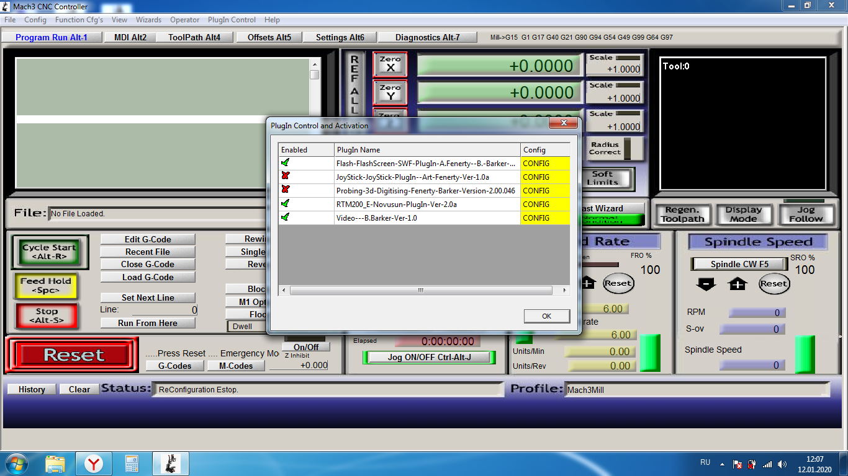Click the Recent File button
This screenshot has height=476, width=848.
pos(148,252)
